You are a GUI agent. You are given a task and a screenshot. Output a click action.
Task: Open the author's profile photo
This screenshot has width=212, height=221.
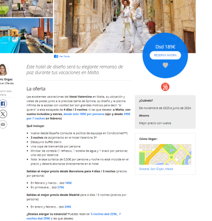pyautogui.click(x=3, y=70)
